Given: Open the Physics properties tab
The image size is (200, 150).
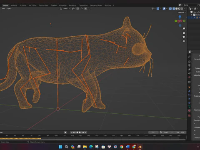Looking at the screenshot, I should (190, 99).
